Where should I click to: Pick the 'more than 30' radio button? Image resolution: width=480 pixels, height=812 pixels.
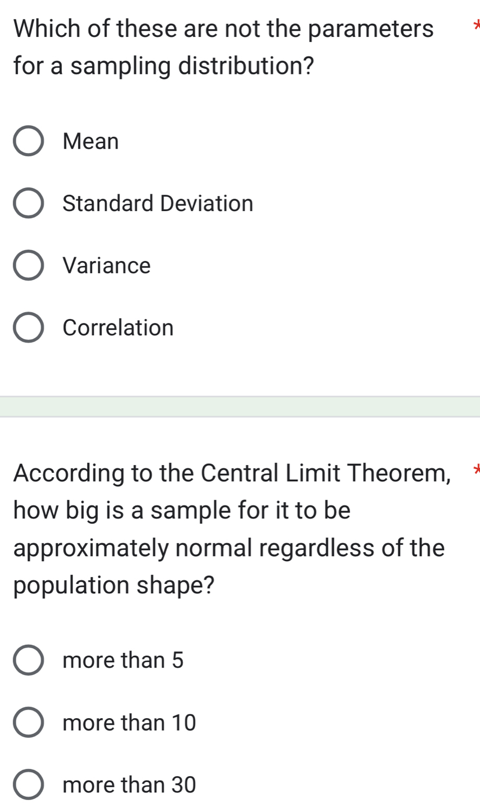pos(28,785)
